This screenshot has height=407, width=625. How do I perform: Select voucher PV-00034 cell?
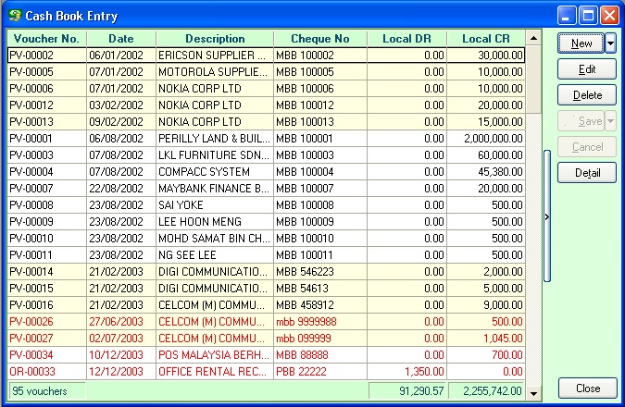tap(46, 355)
